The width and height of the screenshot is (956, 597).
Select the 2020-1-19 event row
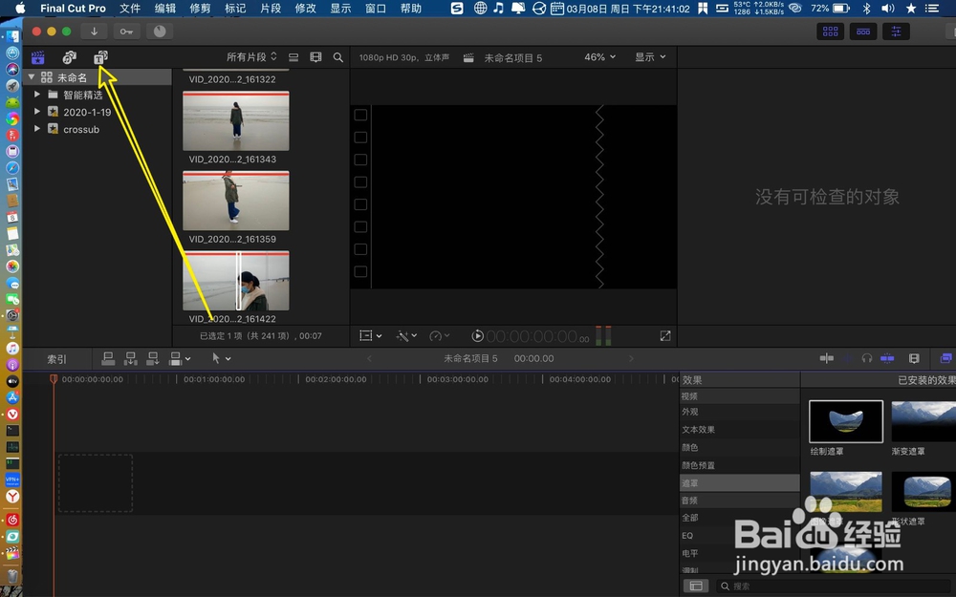98,112
